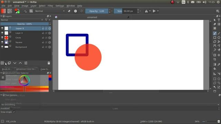This screenshot has height=124, width=221.
Task: Hide the Background layer
Action: tap(2, 47)
